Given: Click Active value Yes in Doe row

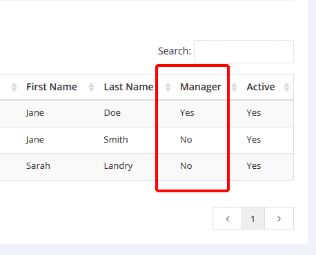Looking at the screenshot, I should pyautogui.click(x=254, y=113).
